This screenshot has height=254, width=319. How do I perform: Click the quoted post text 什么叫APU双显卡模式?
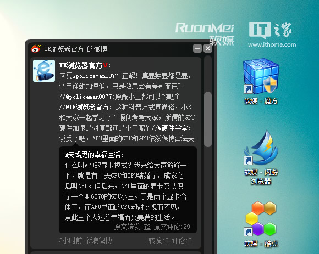(126, 191)
